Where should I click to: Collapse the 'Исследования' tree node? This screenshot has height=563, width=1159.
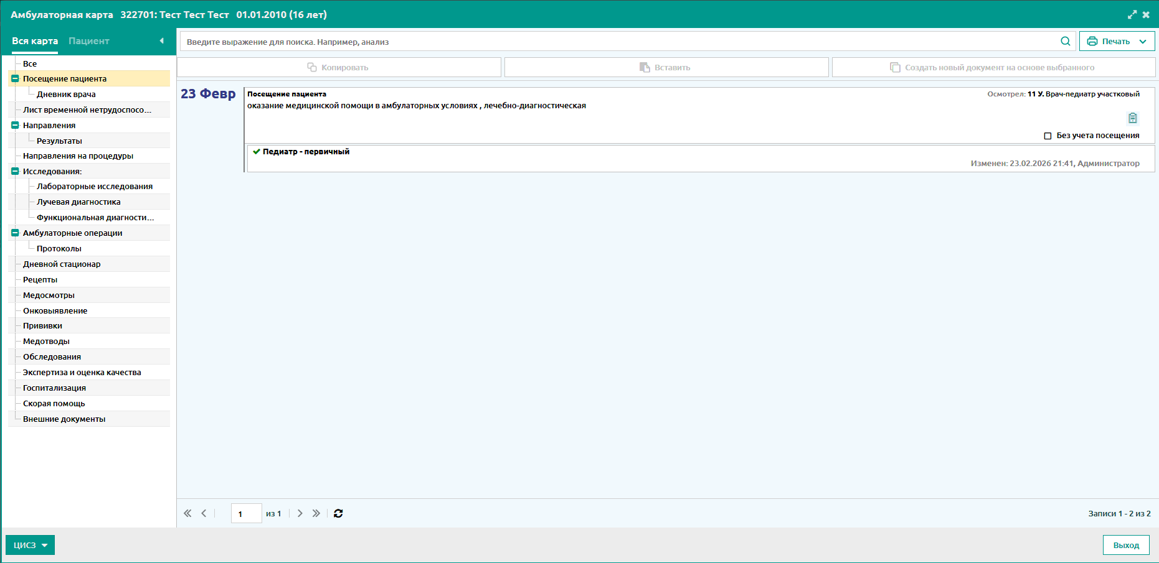tap(15, 172)
